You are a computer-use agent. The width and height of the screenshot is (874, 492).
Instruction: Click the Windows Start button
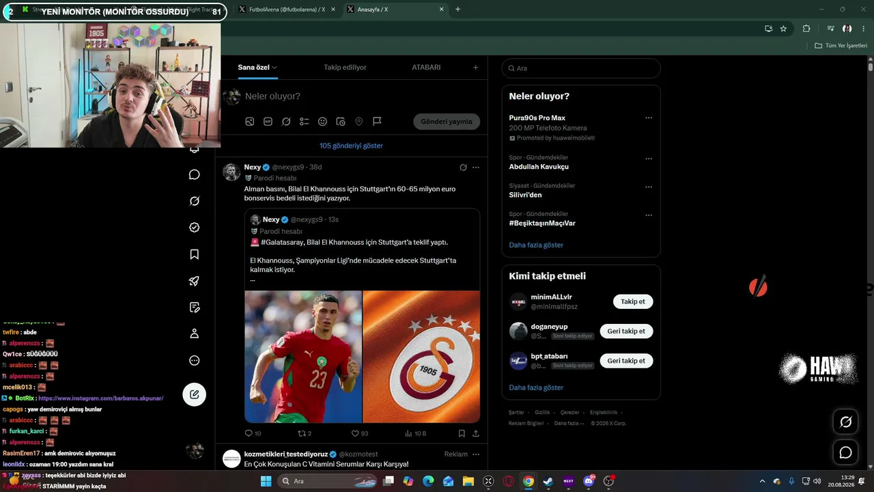(x=266, y=481)
